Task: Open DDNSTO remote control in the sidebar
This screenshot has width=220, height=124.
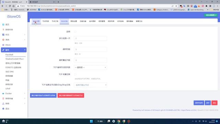Action: click(x=13, y=68)
